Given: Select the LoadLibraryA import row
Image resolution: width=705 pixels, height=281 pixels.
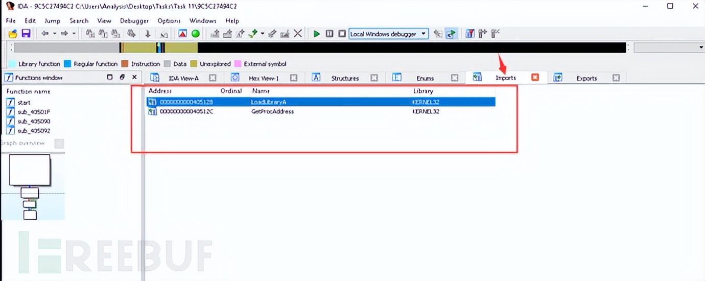Looking at the screenshot, I should [x=321, y=102].
